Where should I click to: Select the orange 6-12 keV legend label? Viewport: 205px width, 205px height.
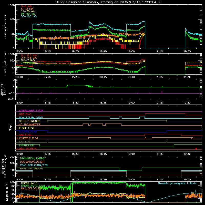pos(27,9)
